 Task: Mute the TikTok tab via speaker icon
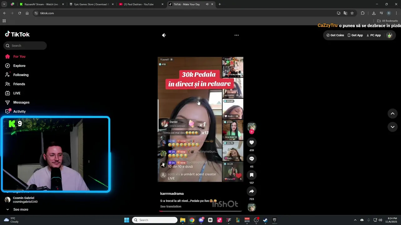(x=207, y=4)
